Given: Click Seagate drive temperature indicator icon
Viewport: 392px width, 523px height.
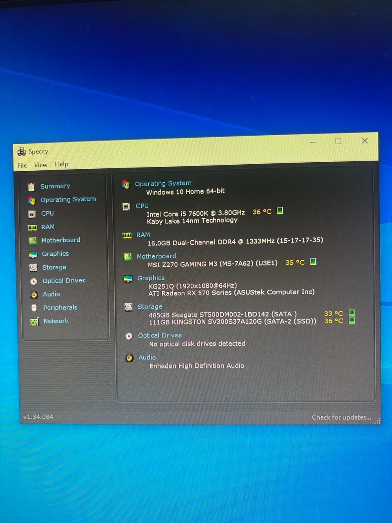Looking at the screenshot, I should (x=352, y=313).
